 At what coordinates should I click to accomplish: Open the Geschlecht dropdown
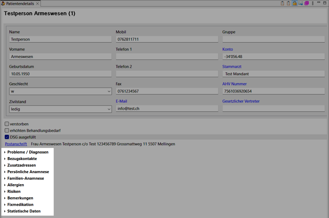60,92
